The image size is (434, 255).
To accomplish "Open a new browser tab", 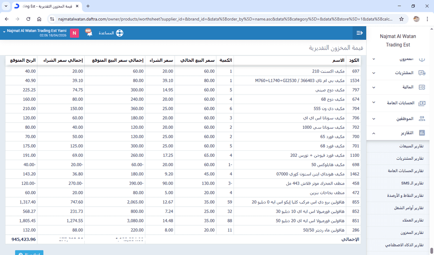I will 88,6.
